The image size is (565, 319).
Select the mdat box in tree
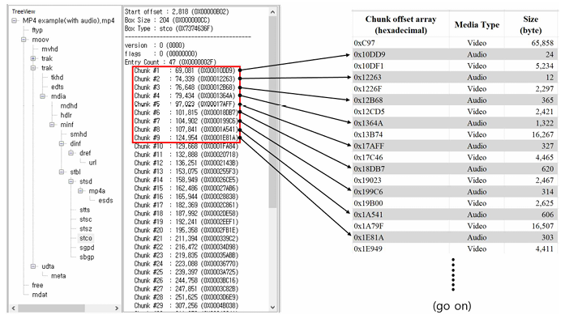[x=40, y=295]
